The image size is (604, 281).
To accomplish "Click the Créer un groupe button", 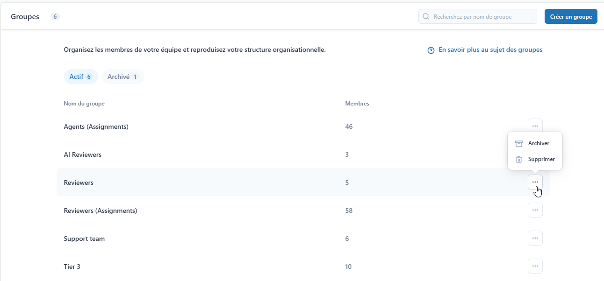I will [571, 16].
